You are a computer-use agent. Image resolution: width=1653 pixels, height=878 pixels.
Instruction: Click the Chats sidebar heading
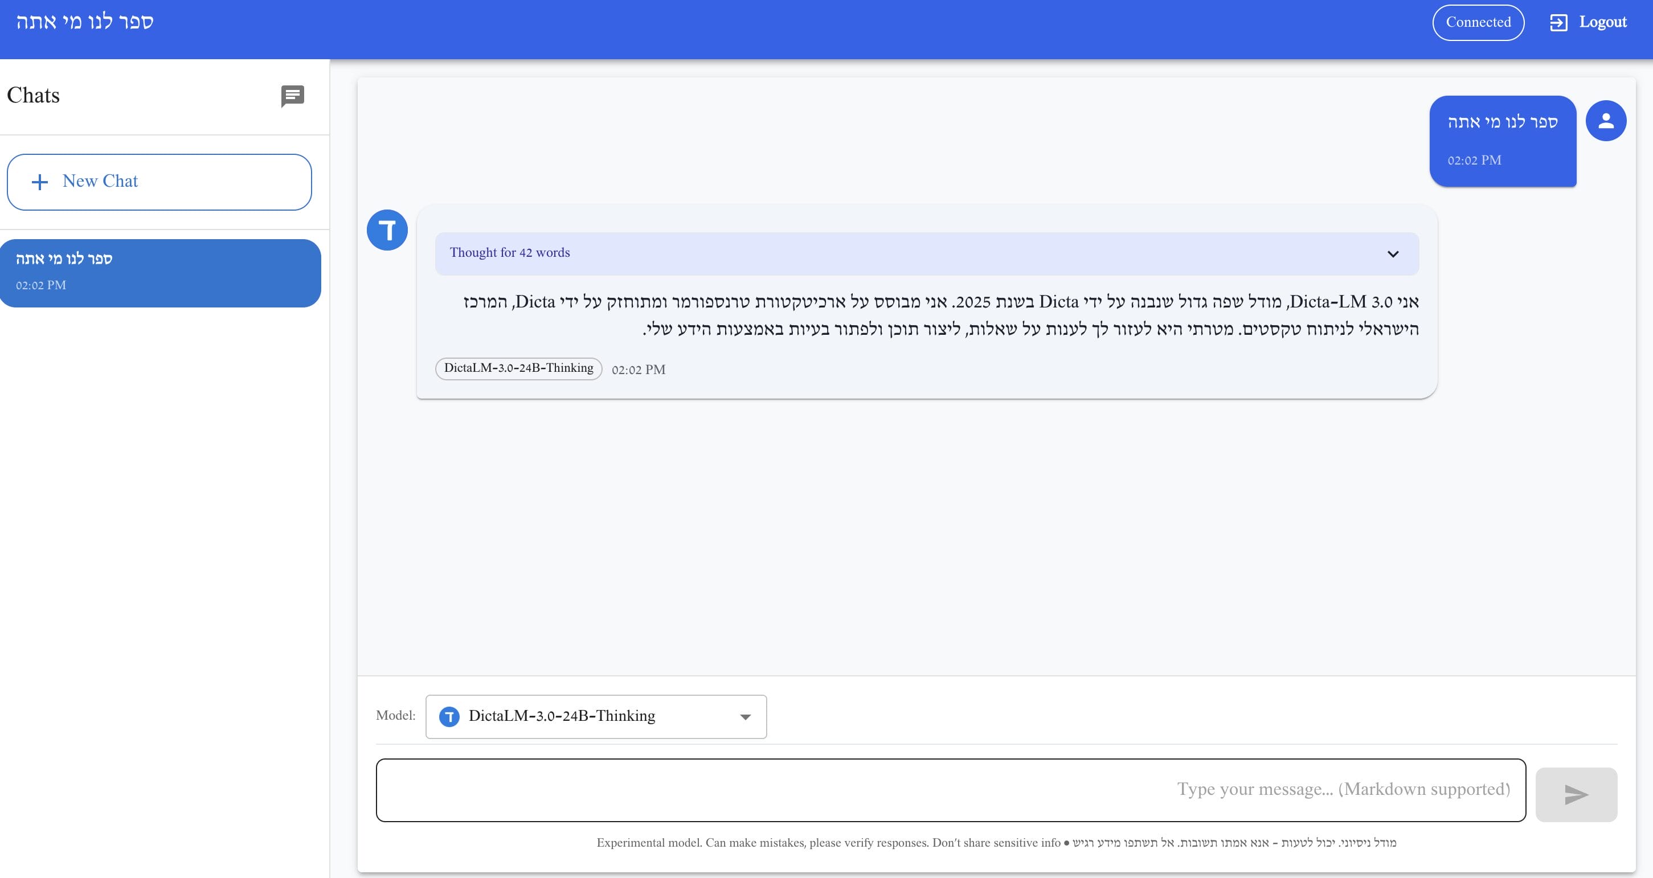pos(34,96)
